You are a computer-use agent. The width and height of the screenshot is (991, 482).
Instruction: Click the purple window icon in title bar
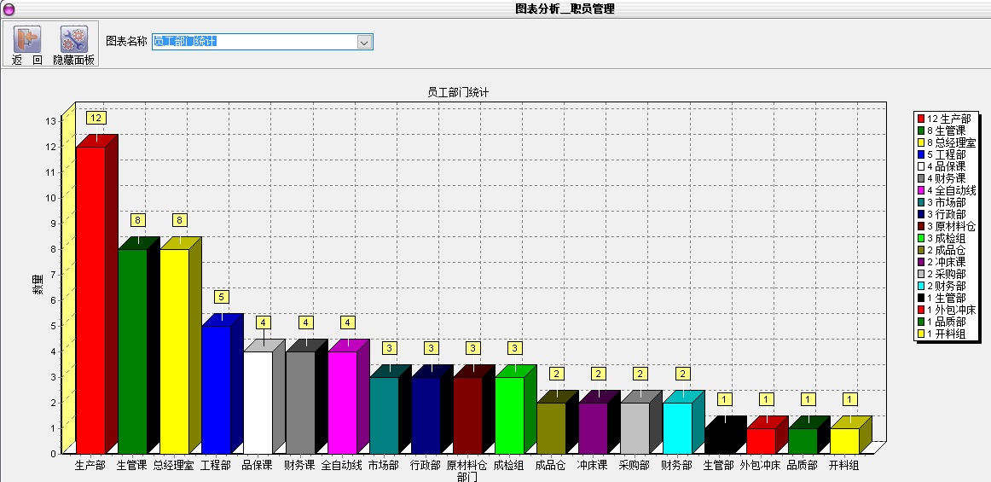click(9, 9)
